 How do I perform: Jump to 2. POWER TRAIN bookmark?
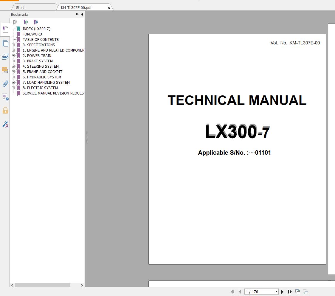[x=37, y=55]
